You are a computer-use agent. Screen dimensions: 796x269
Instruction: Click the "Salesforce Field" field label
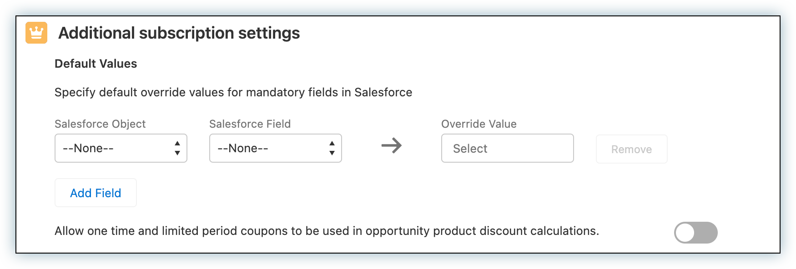coord(250,124)
